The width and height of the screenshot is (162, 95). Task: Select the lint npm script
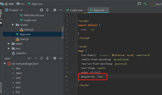[18, 92]
